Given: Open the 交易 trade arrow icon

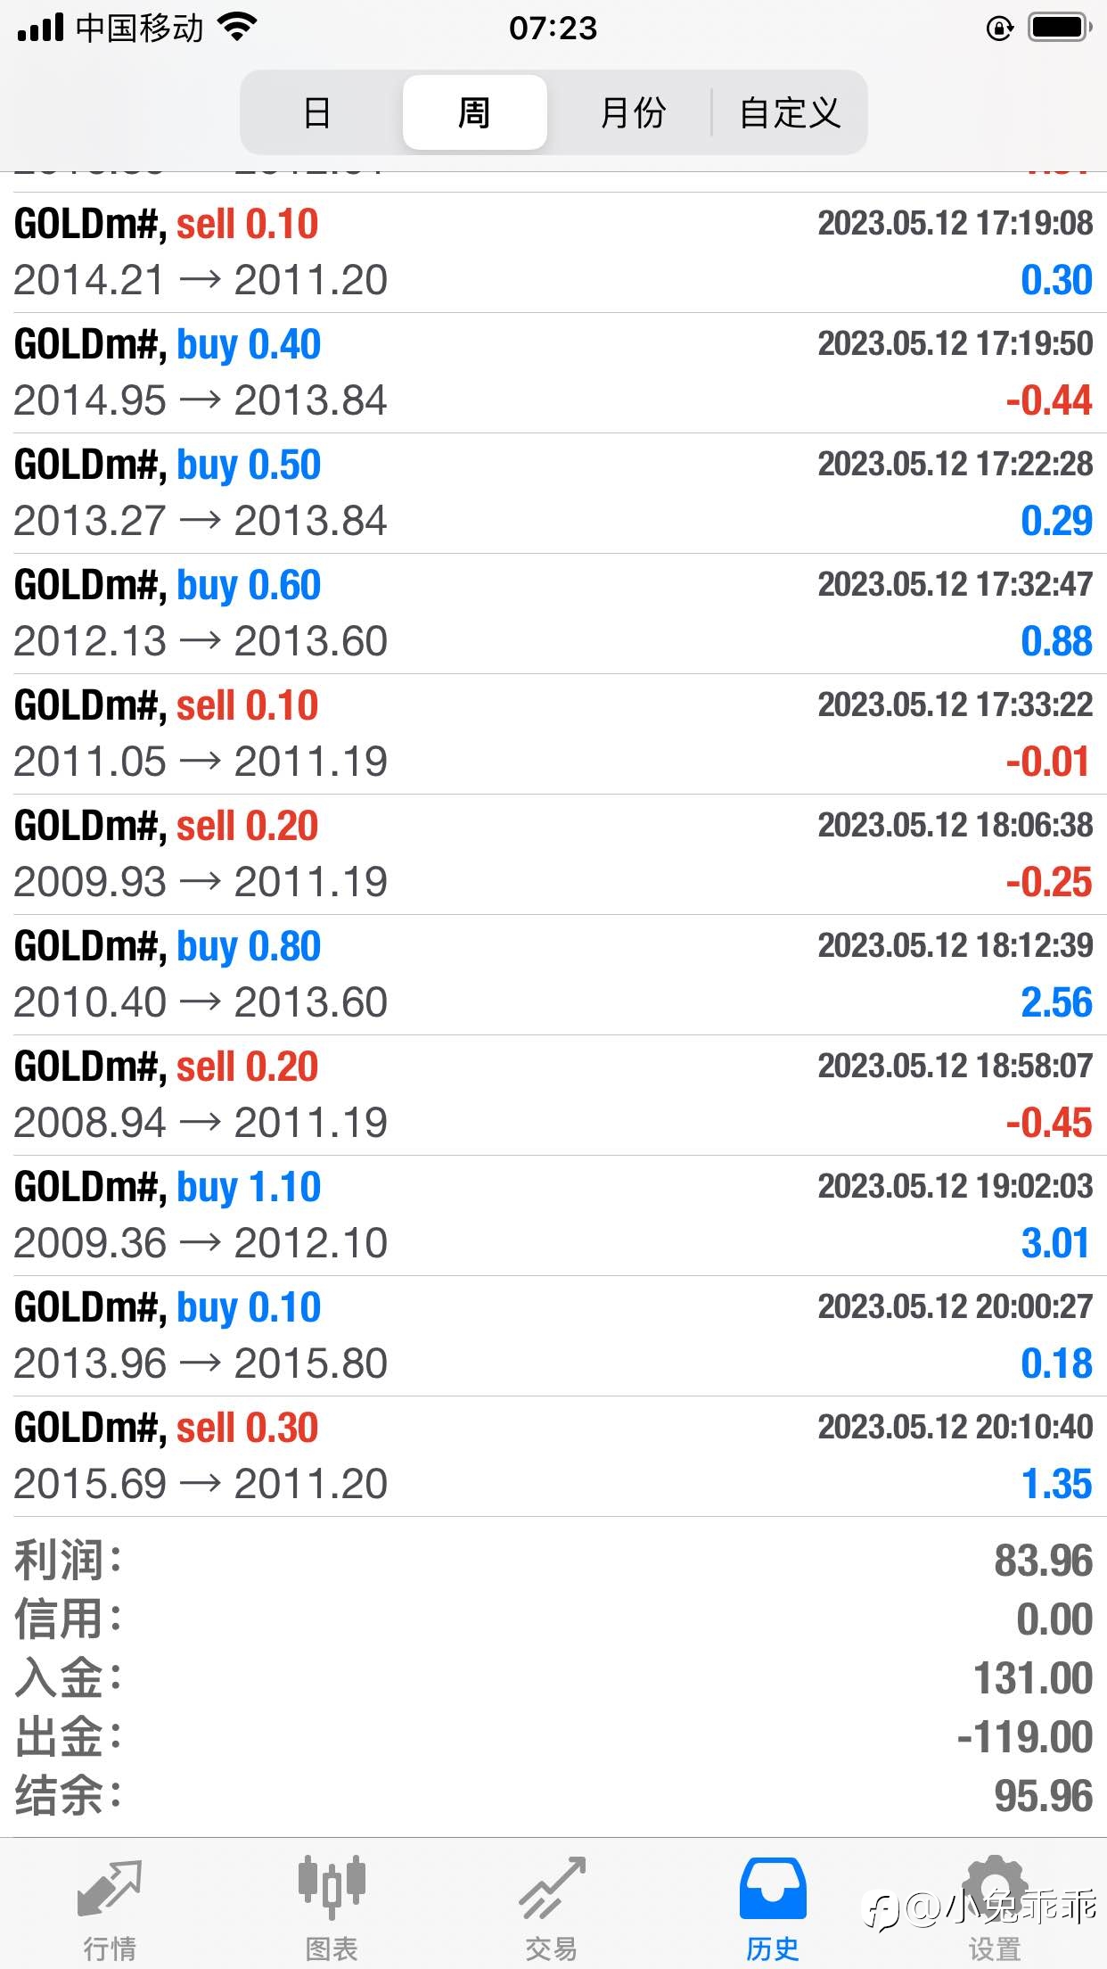Looking at the screenshot, I should point(553,1888).
